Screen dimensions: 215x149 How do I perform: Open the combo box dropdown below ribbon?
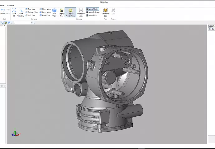32,23
